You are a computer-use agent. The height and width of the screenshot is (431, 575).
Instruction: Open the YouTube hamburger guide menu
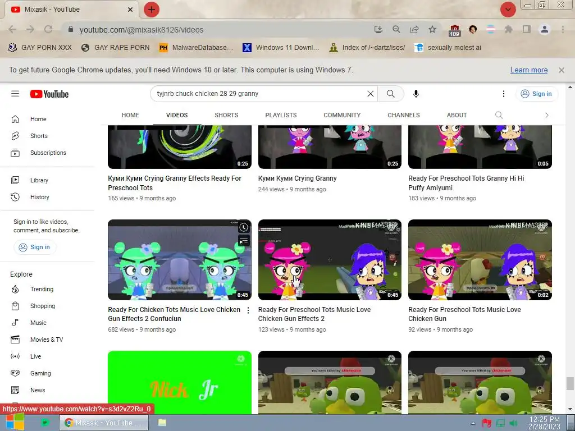pos(15,94)
